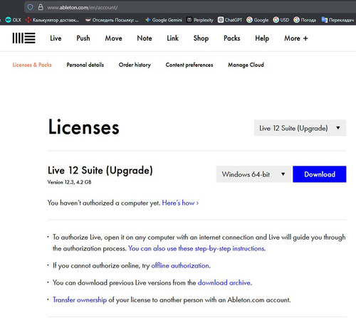The width and height of the screenshot is (356, 320).
Task: Open the Google bookmark
Action: click(x=258, y=20)
